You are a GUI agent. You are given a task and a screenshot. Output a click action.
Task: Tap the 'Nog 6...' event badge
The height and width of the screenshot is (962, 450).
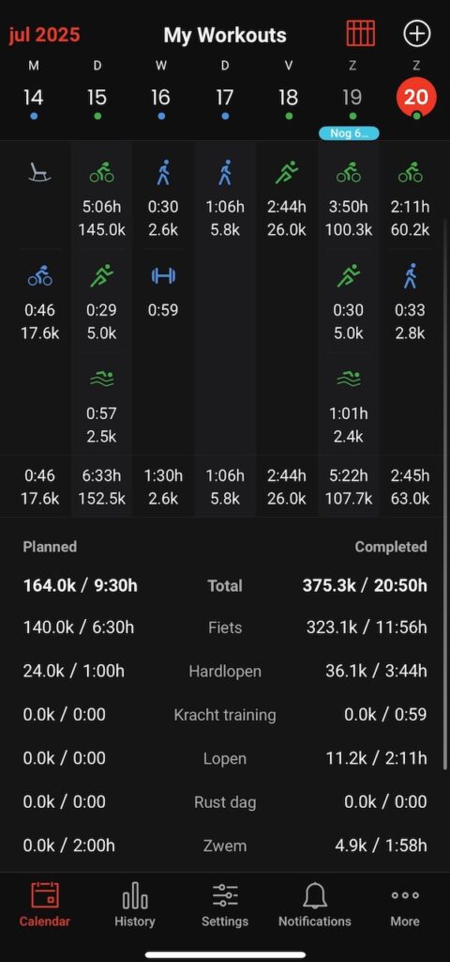350,133
